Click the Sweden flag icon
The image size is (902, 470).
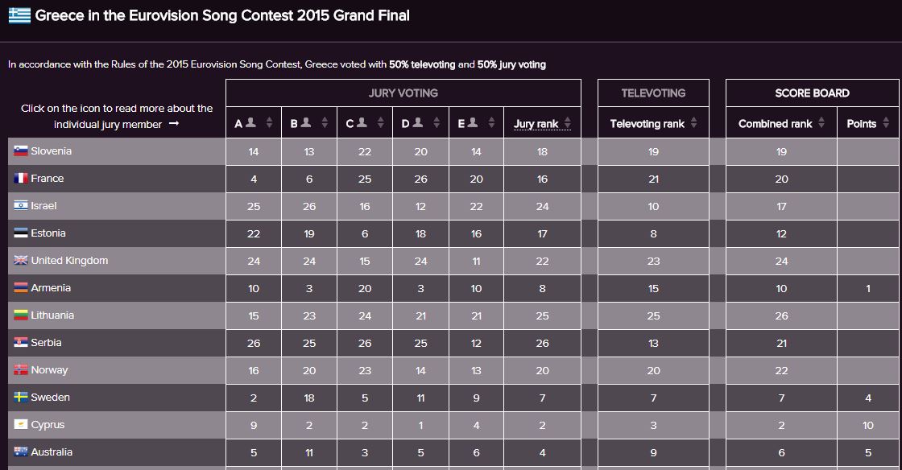(21, 397)
